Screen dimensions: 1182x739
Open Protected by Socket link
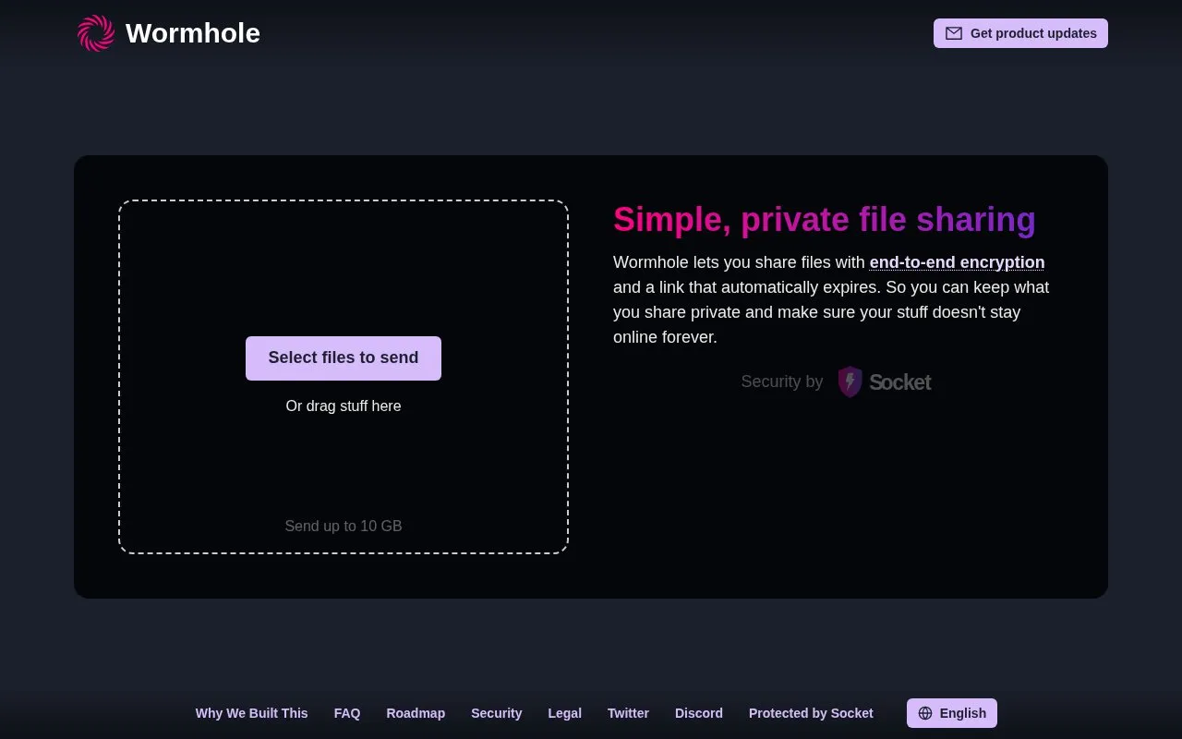click(x=811, y=713)
